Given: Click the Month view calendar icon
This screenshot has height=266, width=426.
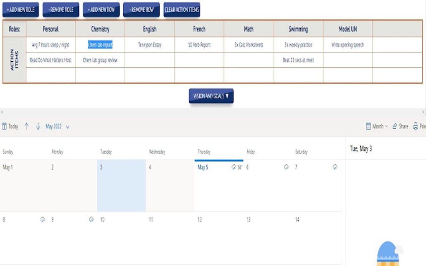Looking at the screenshot, I should [368, 126].
